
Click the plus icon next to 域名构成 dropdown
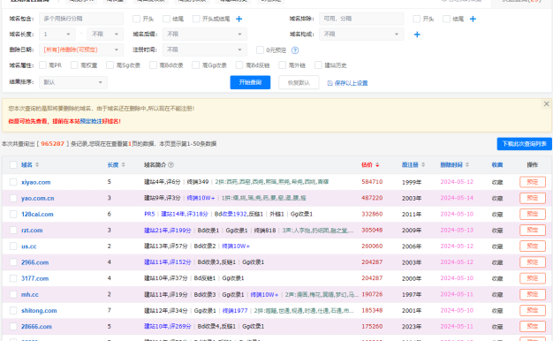click(x=417, y=34)
